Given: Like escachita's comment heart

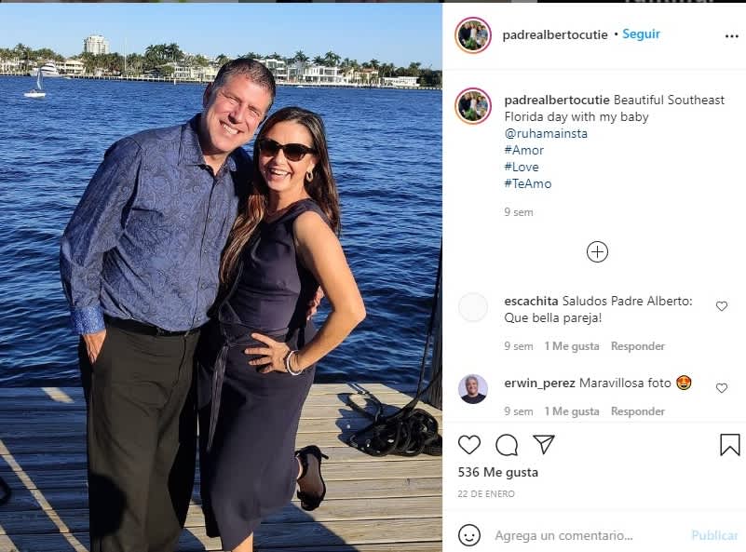Looking at the screenshot, I should pos(722,306).
